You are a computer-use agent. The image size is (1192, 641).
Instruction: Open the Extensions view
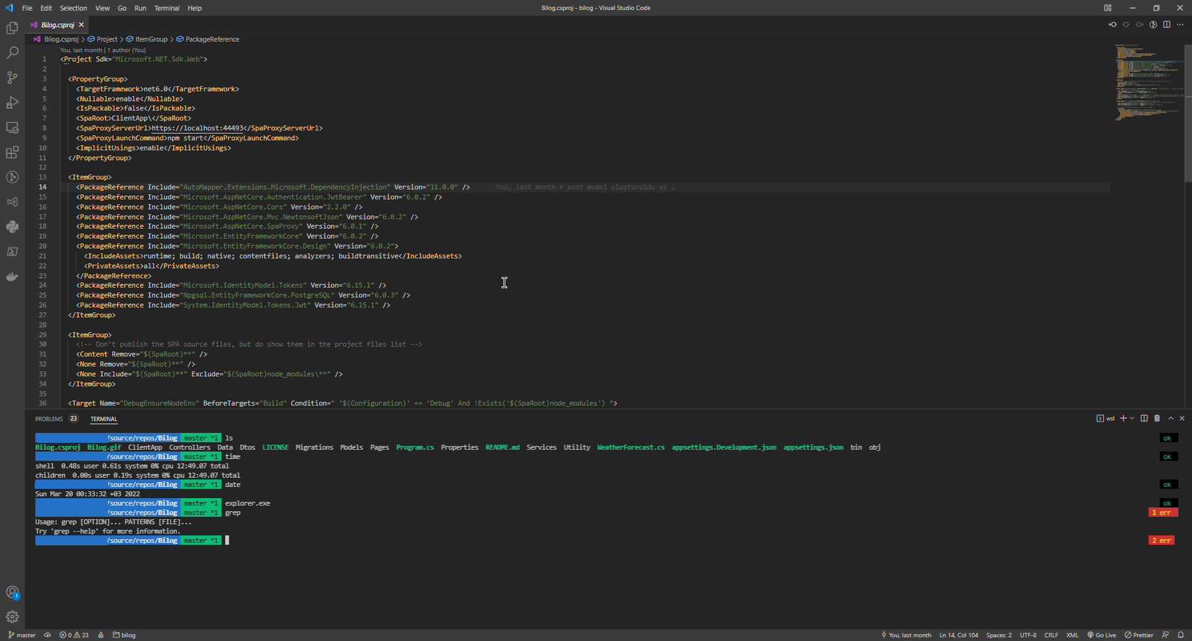12,152
